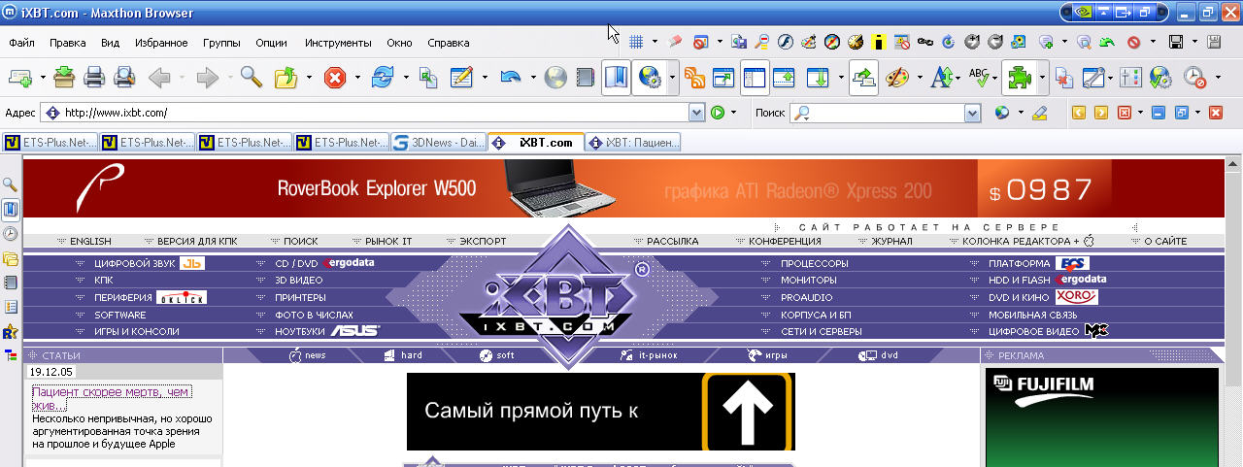Click the green puzzle piece plugins icon
The height and width of the screenshot is (467, 1243).
tap(1020, 78)
